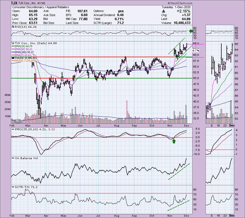This screenshot has width=245, height=218.
Task: Click the green EMA(20) legend line swatch
Action: click(x=13, y=46)
